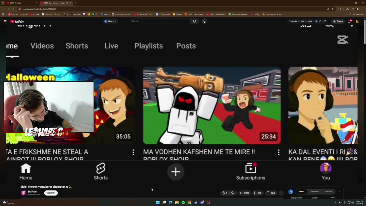The width and height of the screenshot is (366, 206).
Task: Open a new browser tab
Action: [75, 3]
